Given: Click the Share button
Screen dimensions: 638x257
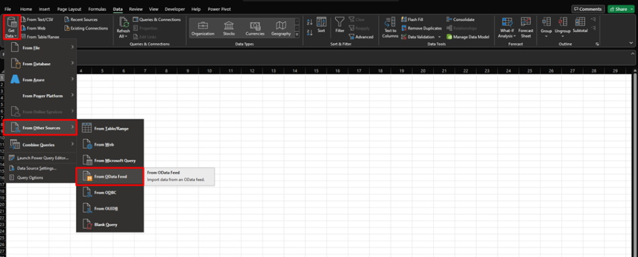Looking at the screenshot, I should click(x=618, y=9).
